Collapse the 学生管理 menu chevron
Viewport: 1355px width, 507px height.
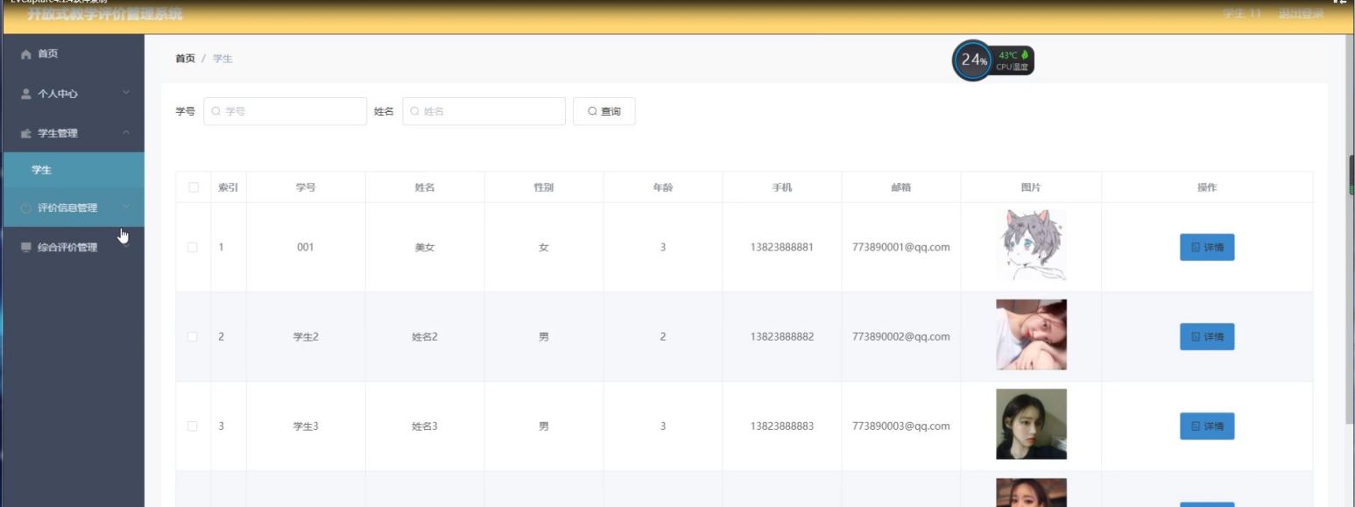(127, 132)
